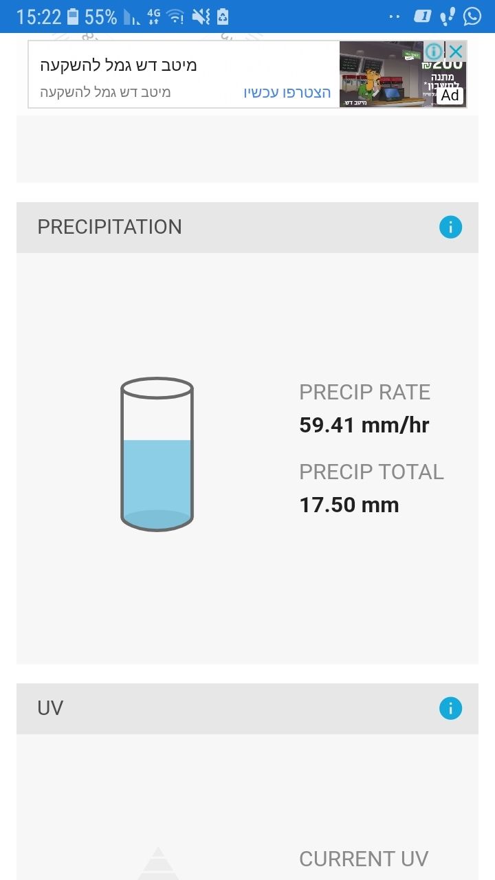Image resolution: width=495 pixels, height=880 pixels.
Task: Close the banner ad with X
Action: 456,52
